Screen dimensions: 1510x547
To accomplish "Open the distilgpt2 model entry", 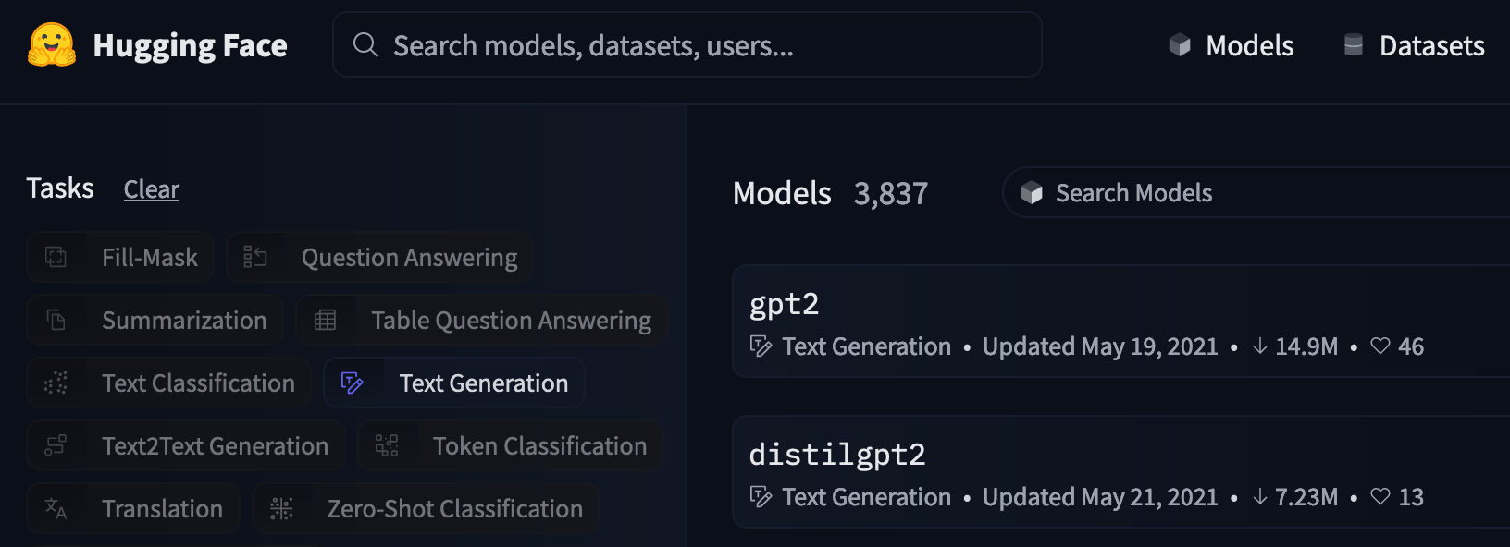I will [836, 455].
